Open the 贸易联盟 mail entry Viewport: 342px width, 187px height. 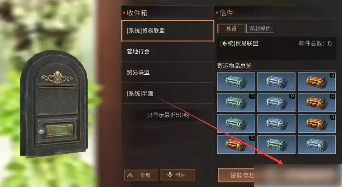click(x=168, y=72)
